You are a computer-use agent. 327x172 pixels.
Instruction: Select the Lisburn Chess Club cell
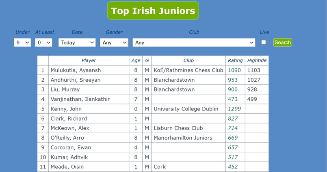[x=178, y=128]
